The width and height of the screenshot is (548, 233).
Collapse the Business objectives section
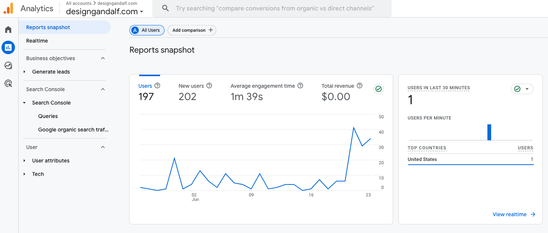click(x=103, y=58)
